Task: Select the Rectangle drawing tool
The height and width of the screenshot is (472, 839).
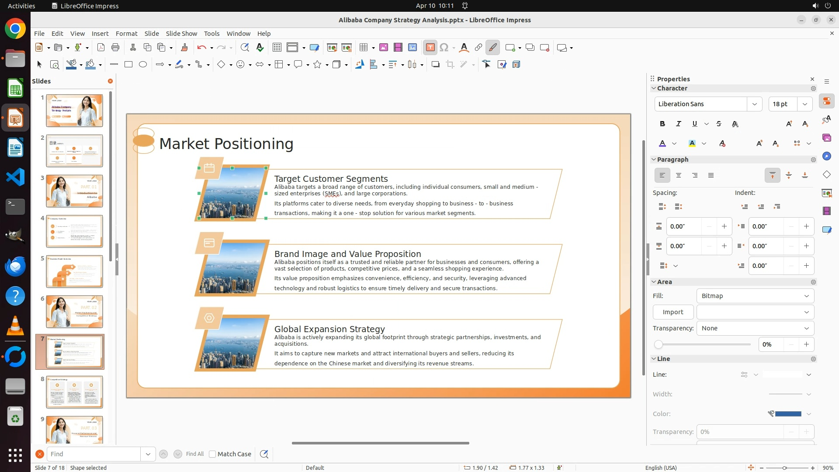Action: (128, 65)
